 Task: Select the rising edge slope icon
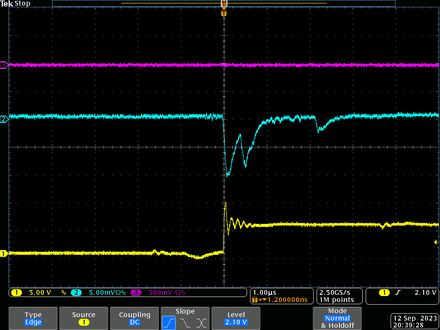(169, 322)
